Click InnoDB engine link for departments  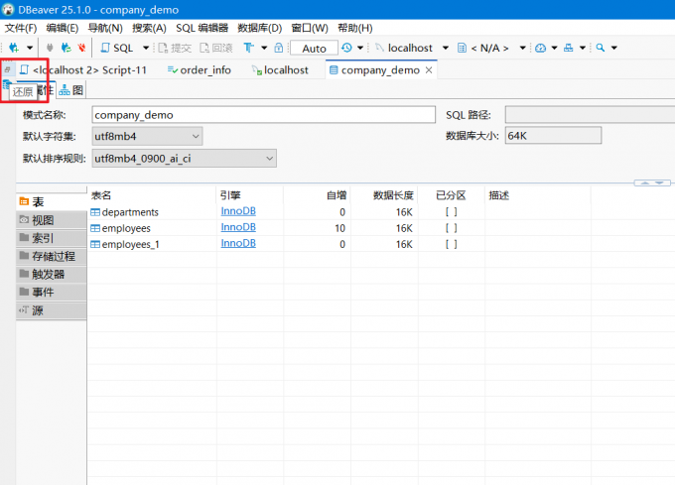pos(237,212)
